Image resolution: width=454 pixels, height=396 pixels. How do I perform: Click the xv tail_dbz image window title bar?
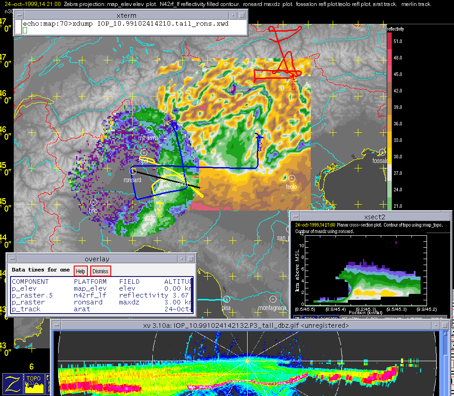[x=246, y=325]
